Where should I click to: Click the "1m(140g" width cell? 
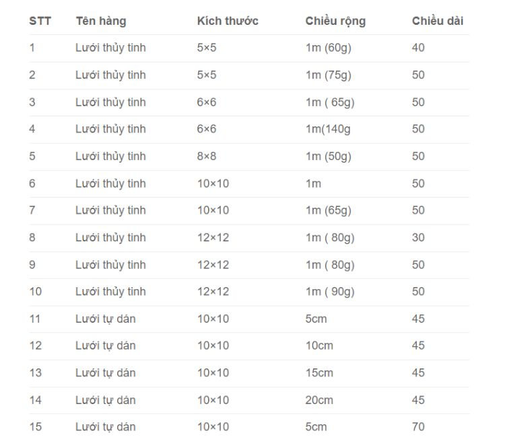[x=328, y=129]
